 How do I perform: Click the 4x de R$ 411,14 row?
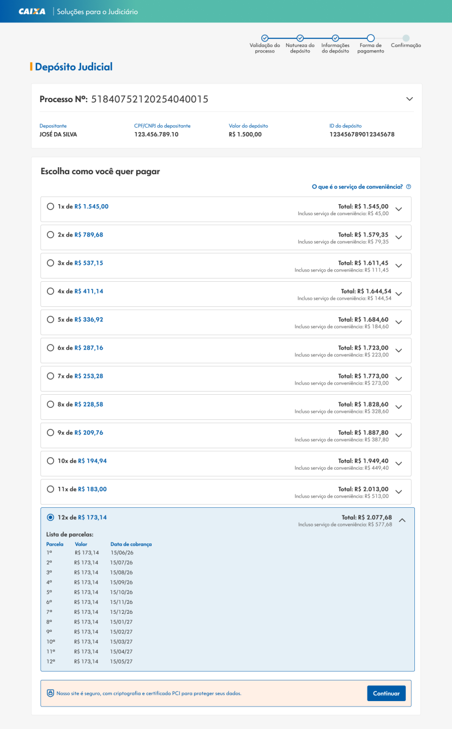pos(226,294)
